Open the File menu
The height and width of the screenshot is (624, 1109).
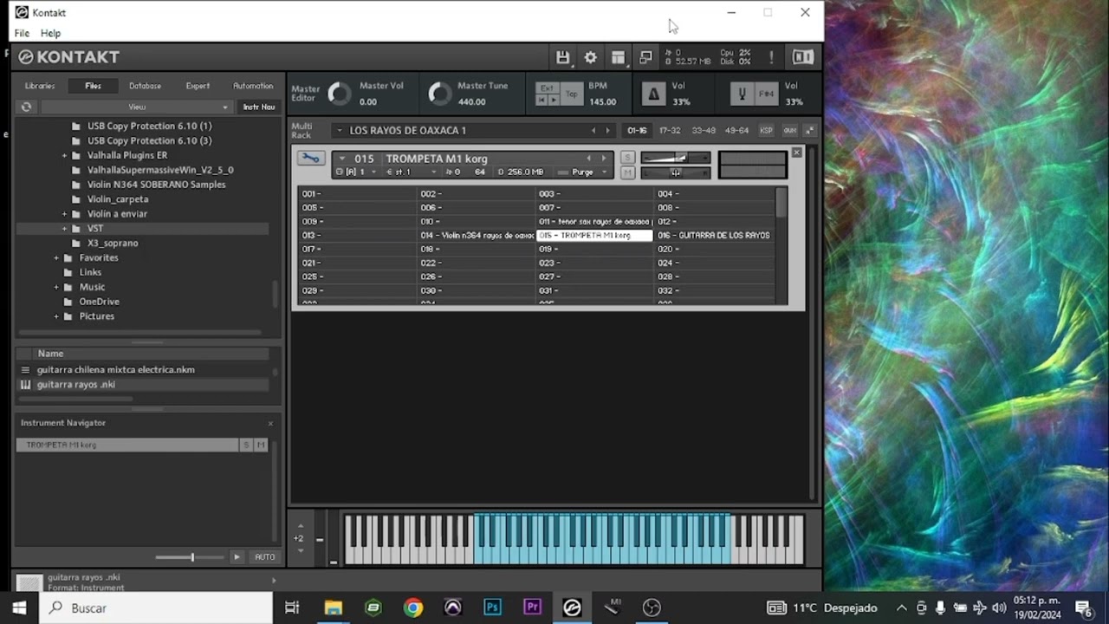click(x=22, y=33)
